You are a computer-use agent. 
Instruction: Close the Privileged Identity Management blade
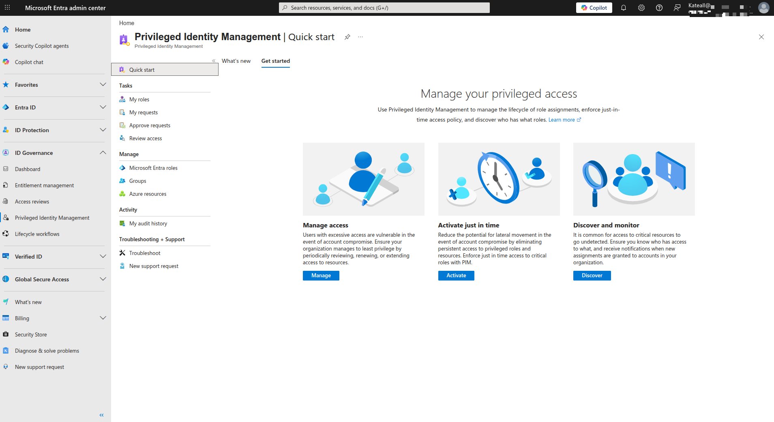pos(761,37)
